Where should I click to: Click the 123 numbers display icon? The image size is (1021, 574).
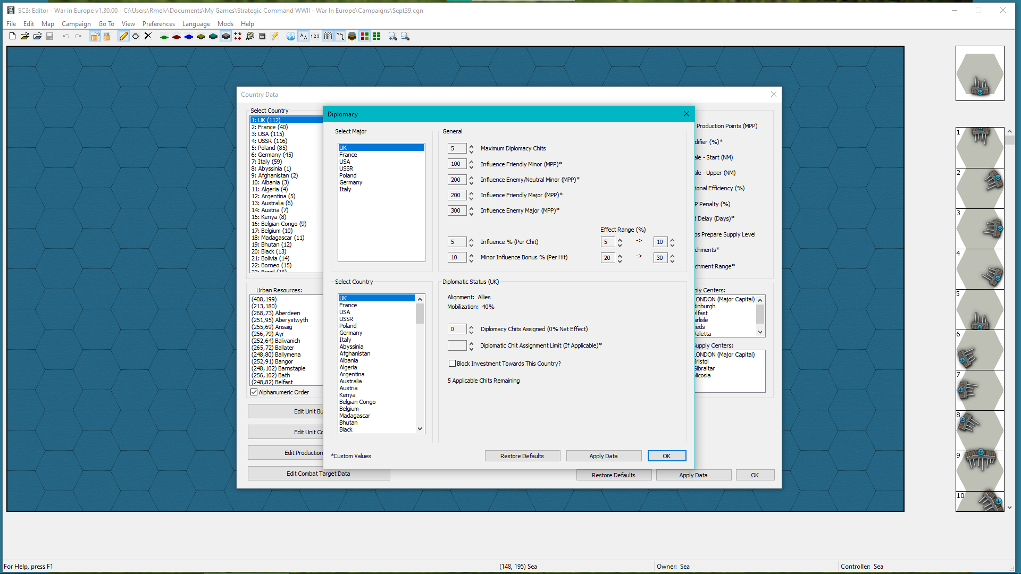(314, 36)
